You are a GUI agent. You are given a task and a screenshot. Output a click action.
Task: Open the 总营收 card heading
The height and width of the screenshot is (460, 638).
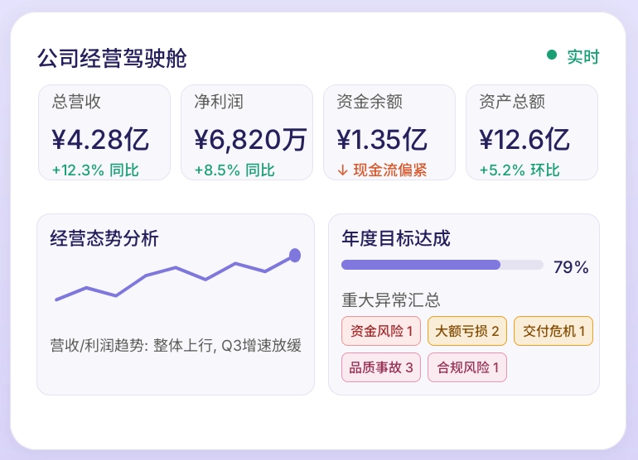(76, 101)
